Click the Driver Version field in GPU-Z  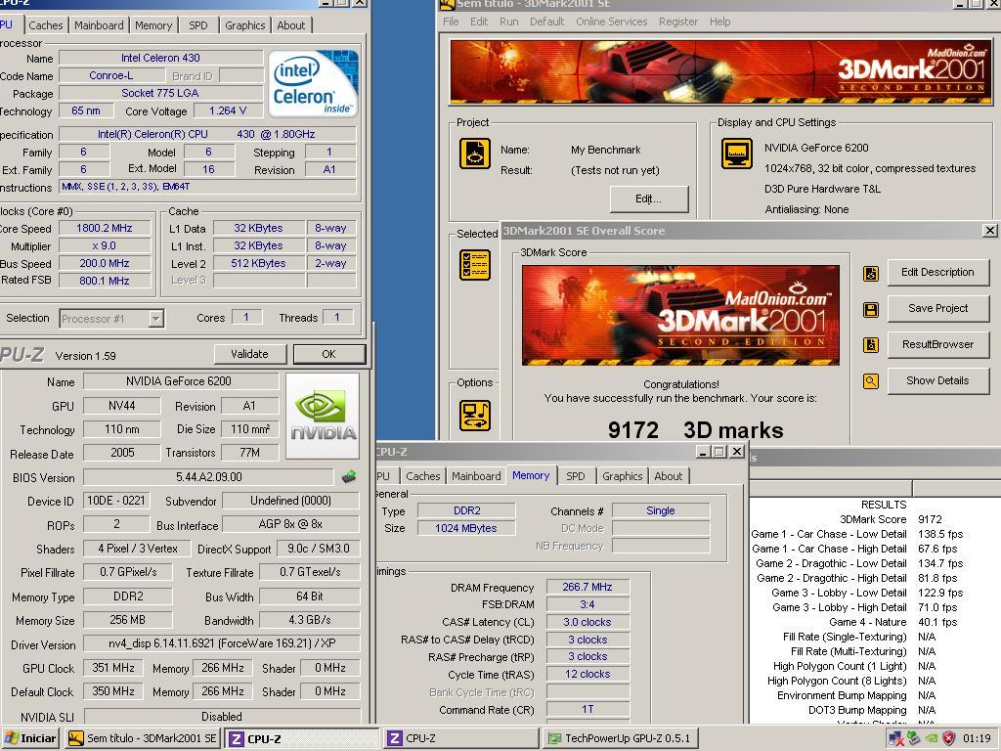(221, 643)
